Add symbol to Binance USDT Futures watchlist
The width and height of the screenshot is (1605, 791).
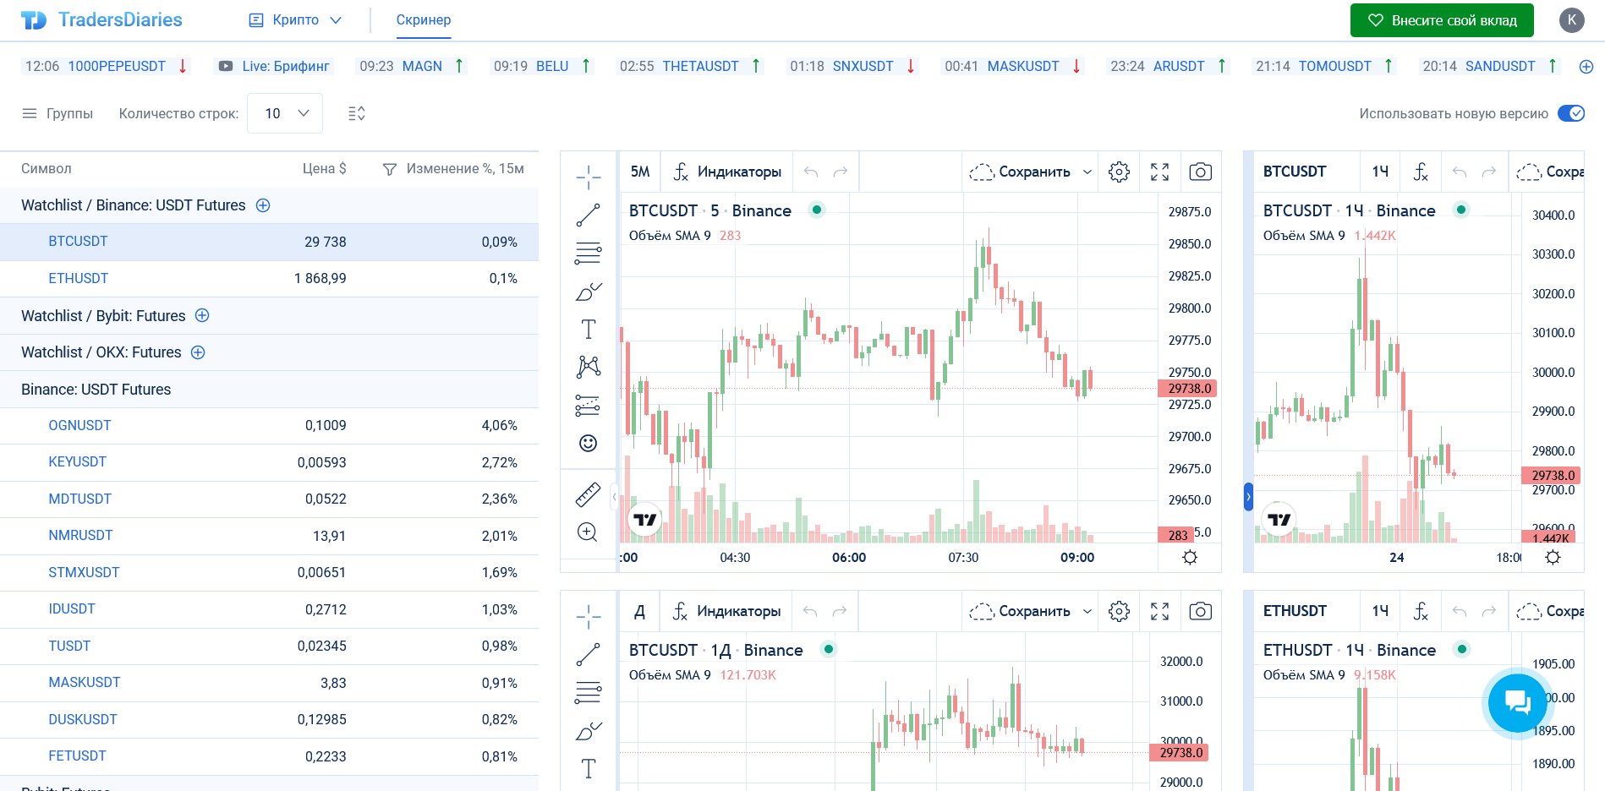tap(263, 205)
